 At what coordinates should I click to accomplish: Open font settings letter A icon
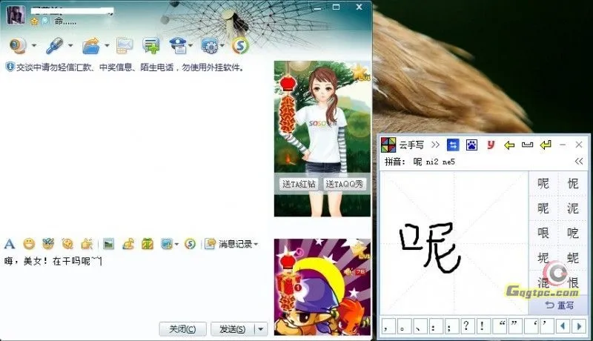(x=10, y=244)
